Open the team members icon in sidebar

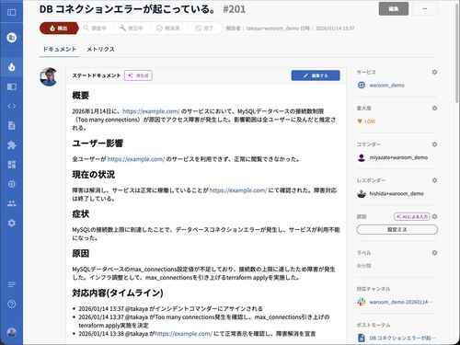point(12,203)
